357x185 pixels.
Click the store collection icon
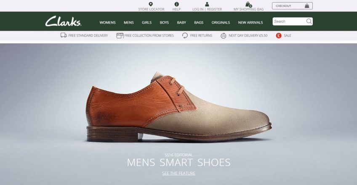(x=120, y=36)
